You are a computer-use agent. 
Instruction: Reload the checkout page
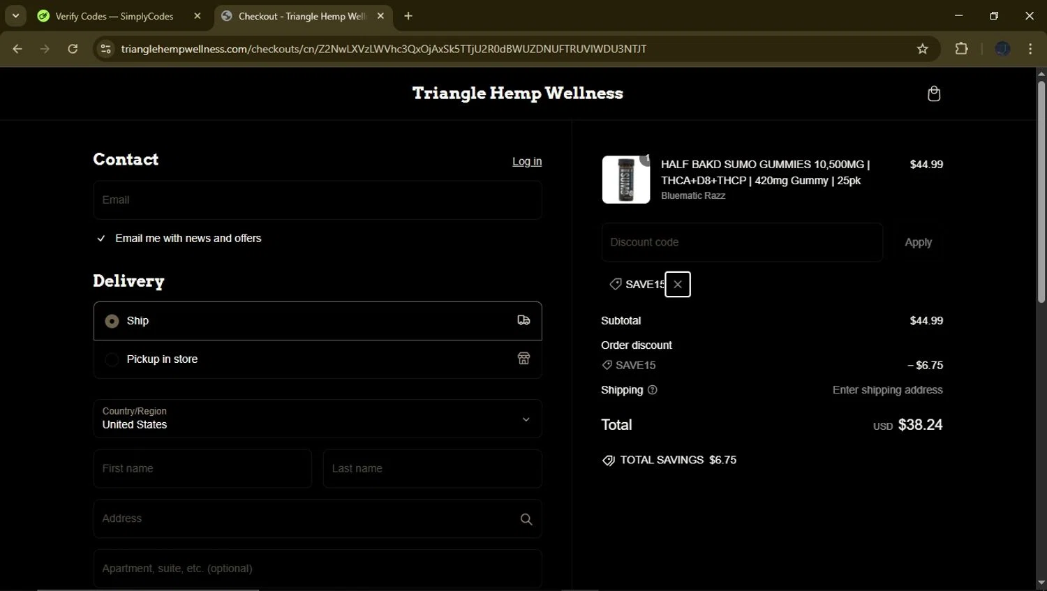73,49
